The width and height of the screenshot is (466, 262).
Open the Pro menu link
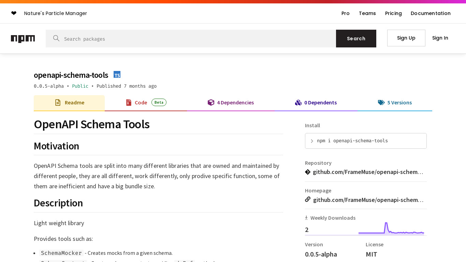pyautogui.click(x=346, y=13)
